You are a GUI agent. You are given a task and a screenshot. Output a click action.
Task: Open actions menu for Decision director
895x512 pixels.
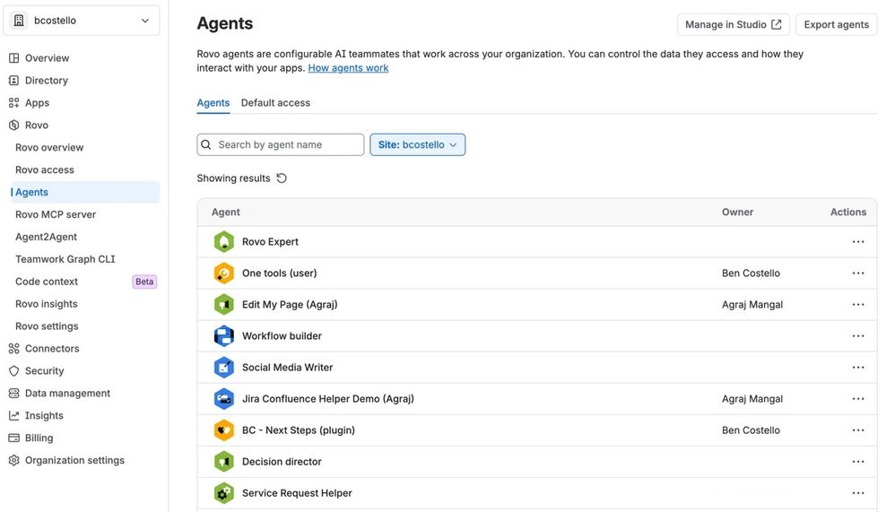(858, 461)
